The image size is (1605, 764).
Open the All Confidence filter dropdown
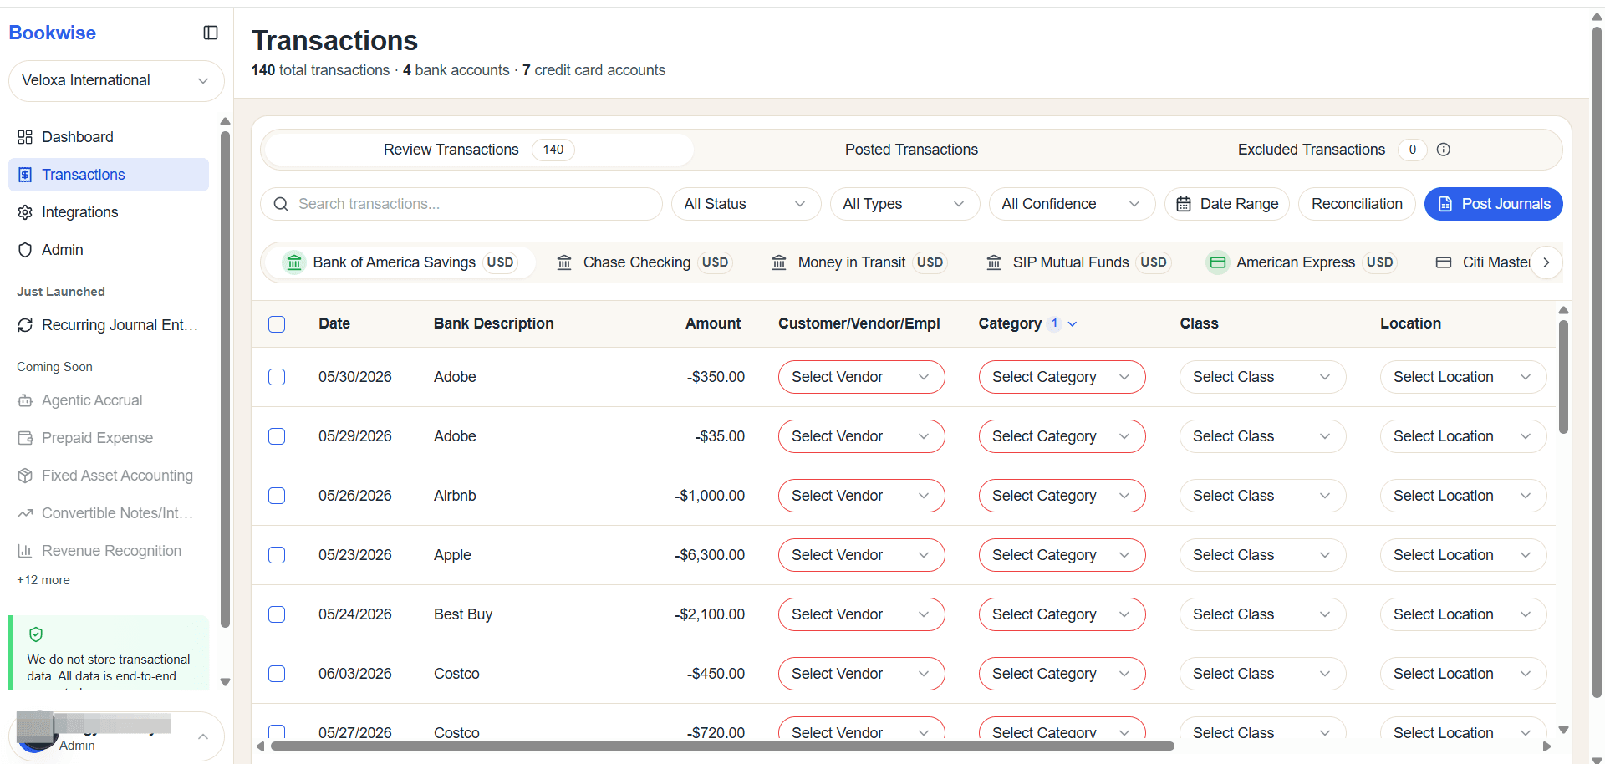click(x=1072, y=204)
